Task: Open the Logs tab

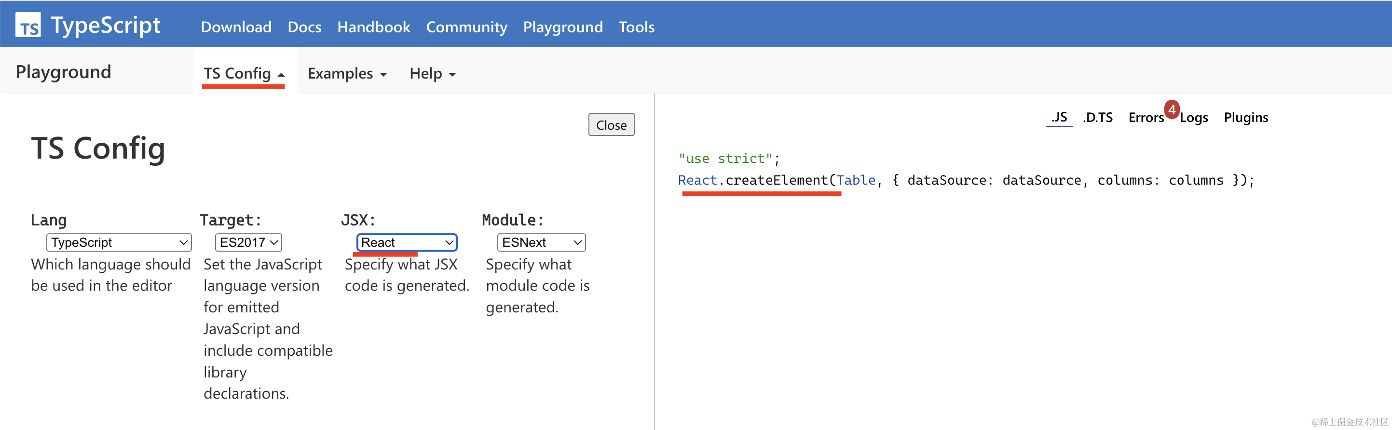Action: 1194,118
